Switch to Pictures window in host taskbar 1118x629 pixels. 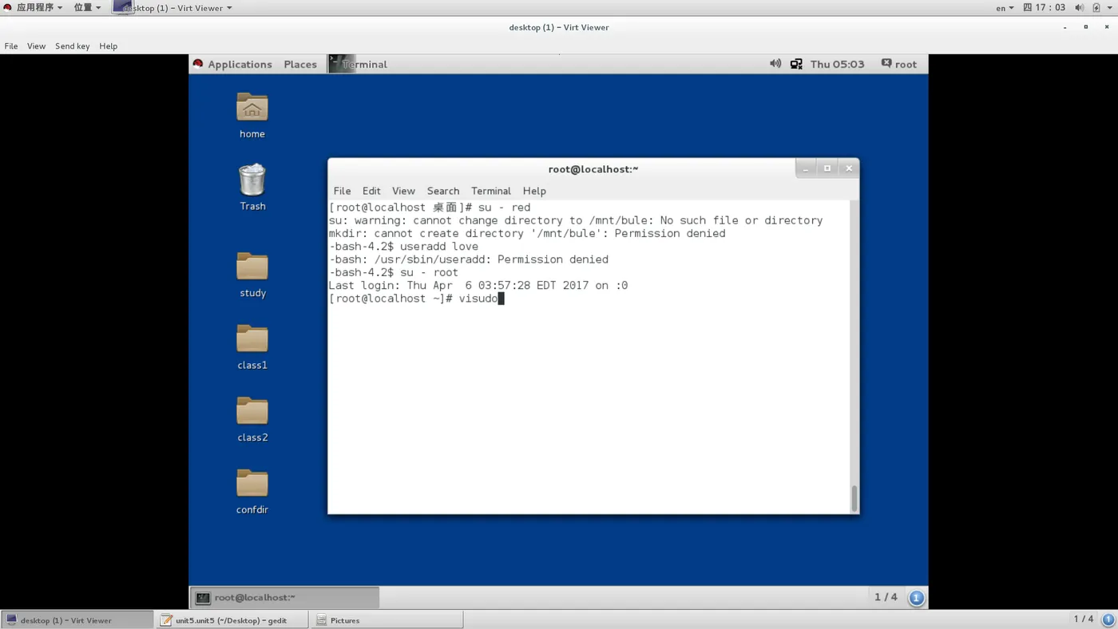coord(387,620)
